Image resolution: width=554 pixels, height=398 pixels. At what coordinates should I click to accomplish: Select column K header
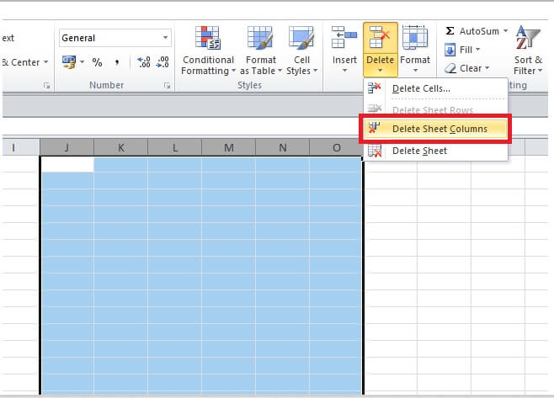click(121, 147)
